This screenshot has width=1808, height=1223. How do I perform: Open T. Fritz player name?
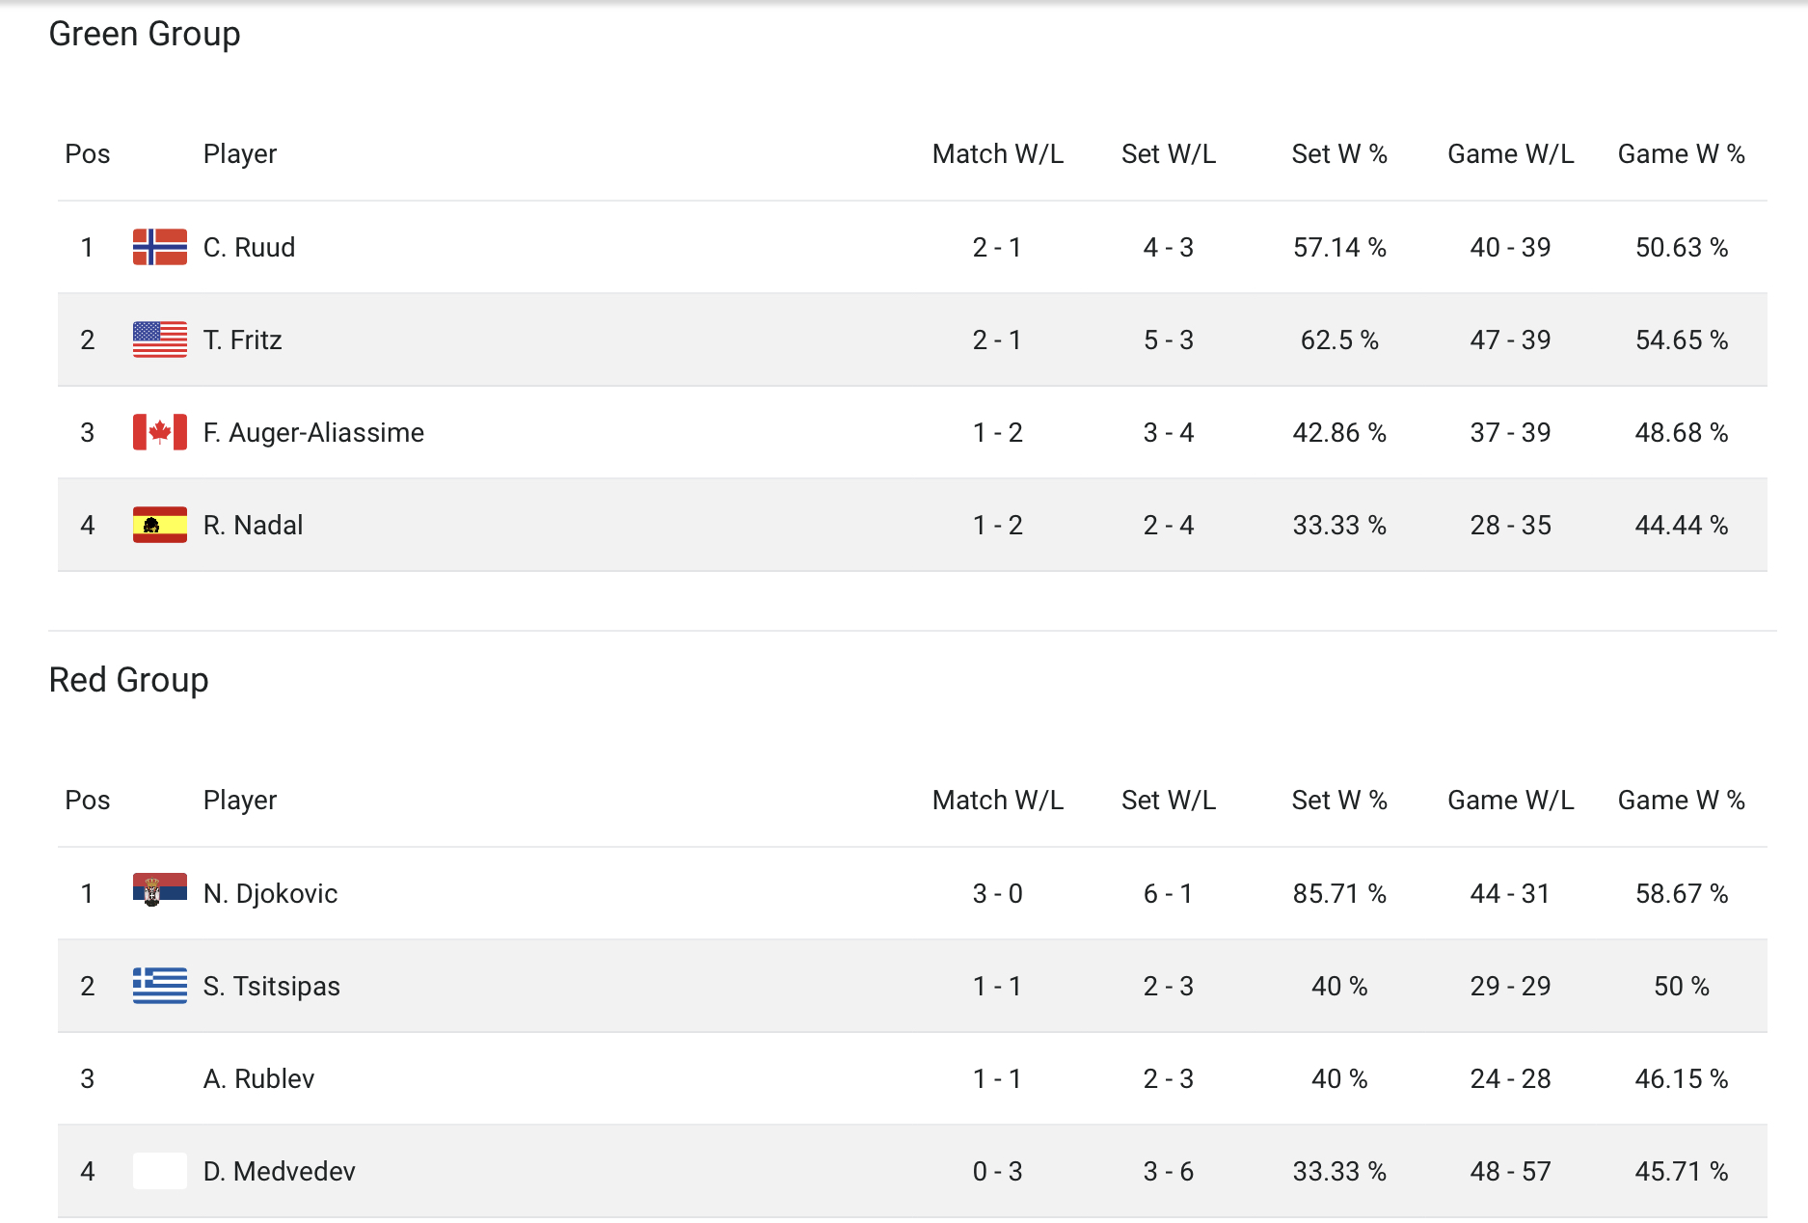coord(242,340)
